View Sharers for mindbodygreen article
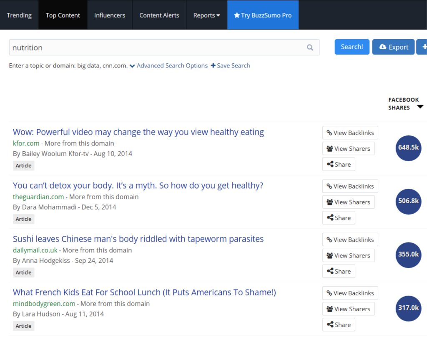Screen dimensions: 427x337 (x=348, y=309)
